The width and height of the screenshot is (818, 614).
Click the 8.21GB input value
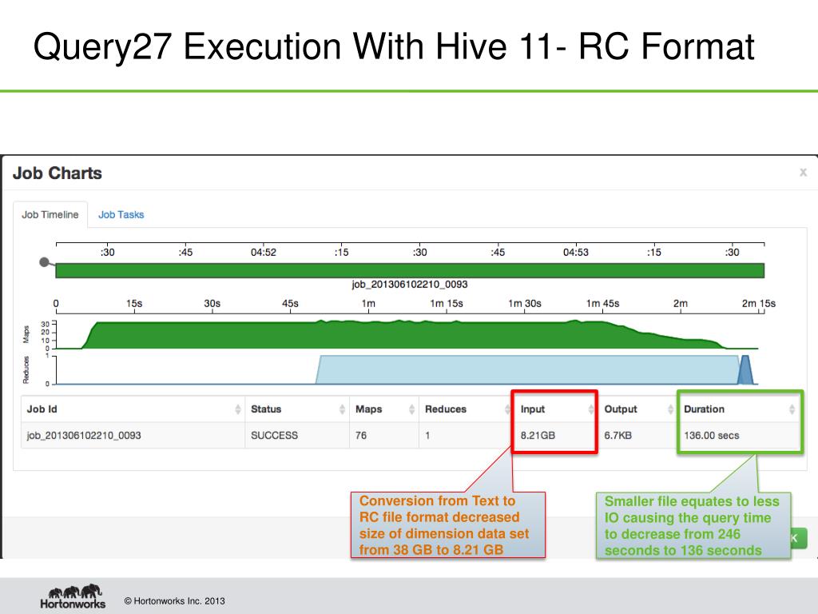(x=538, y=436)
